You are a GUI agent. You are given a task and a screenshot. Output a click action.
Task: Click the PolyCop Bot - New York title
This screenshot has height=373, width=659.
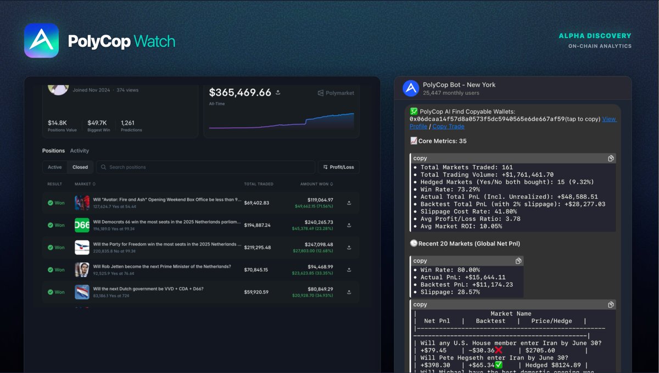click(459, 85)
